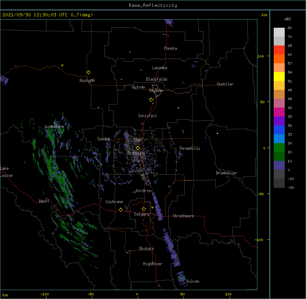Screen dimensions: 306x299
Task: Select the Innisfail town label
Action: pos(147,116)
